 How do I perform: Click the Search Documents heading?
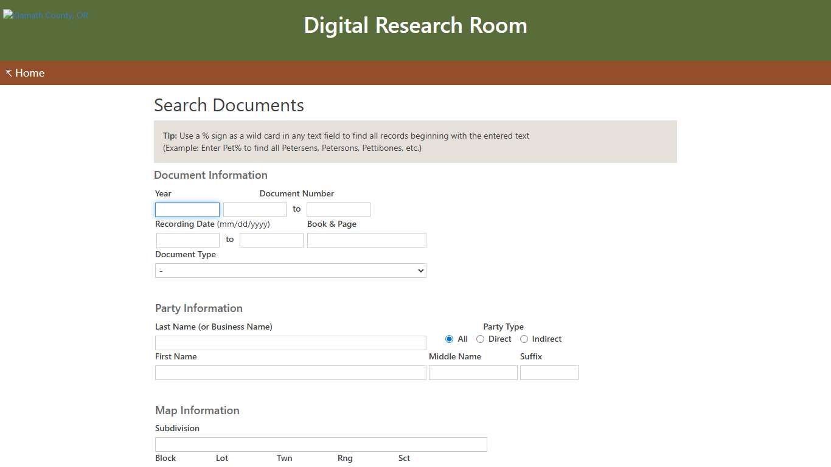[x=229, y=105]
